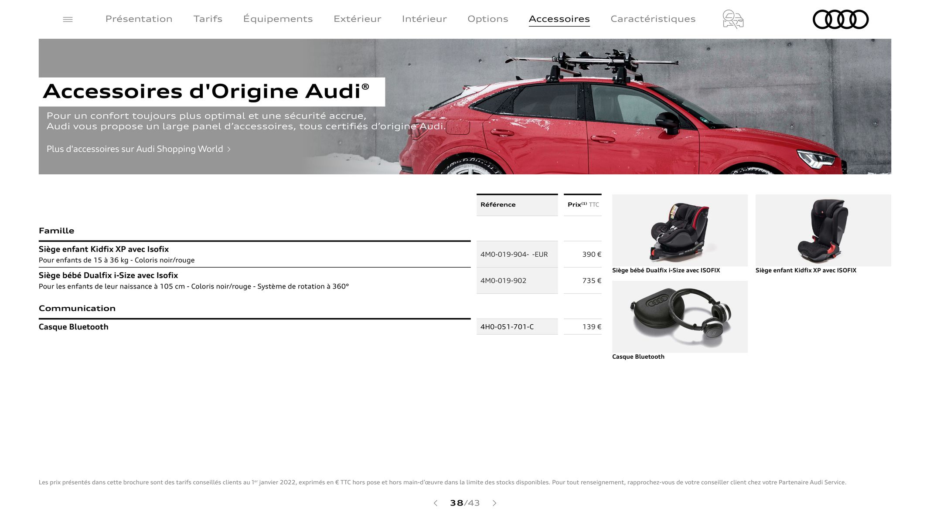Click the dealer contact icon
This screenshot has width=930, height=523.
(x=733, y=19)
